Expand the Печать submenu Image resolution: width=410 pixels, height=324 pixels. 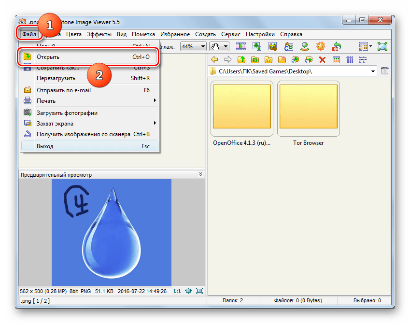[x=155, y=100]
